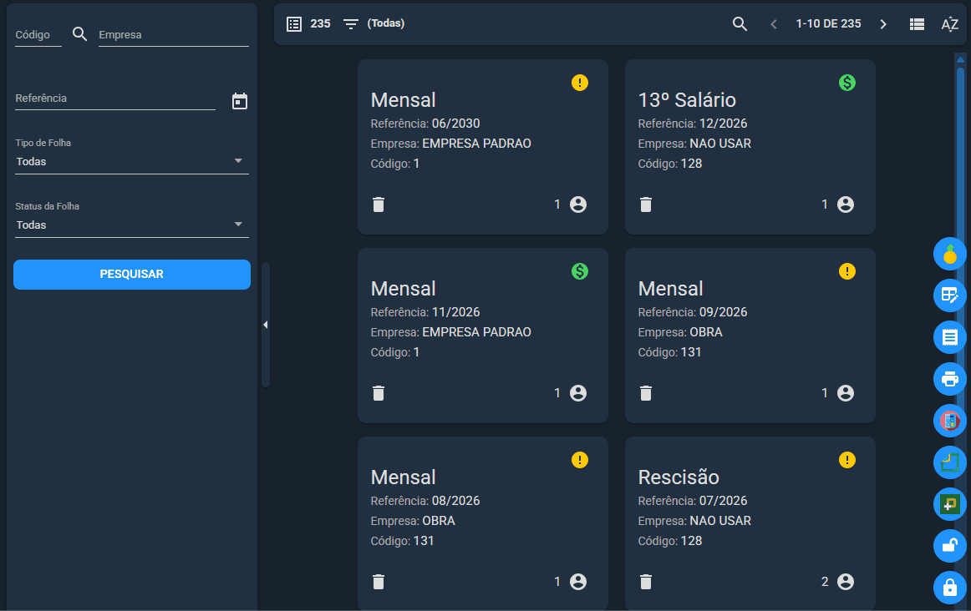Click the green dollar status on 13º Salário

pyautogui.click(x=846, y=83)
